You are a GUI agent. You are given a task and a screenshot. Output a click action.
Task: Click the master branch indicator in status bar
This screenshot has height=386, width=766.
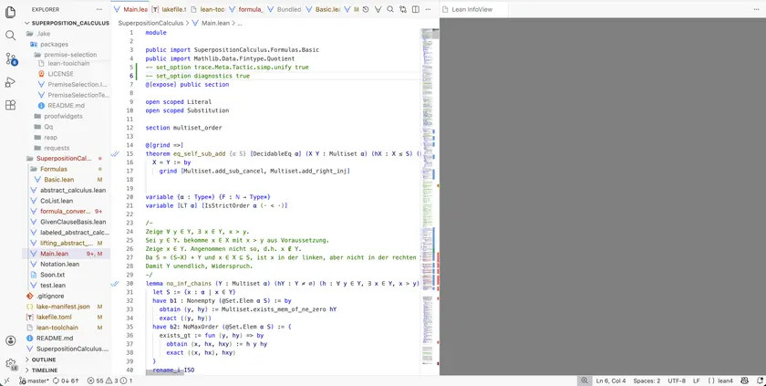click(x=33, y=381)
